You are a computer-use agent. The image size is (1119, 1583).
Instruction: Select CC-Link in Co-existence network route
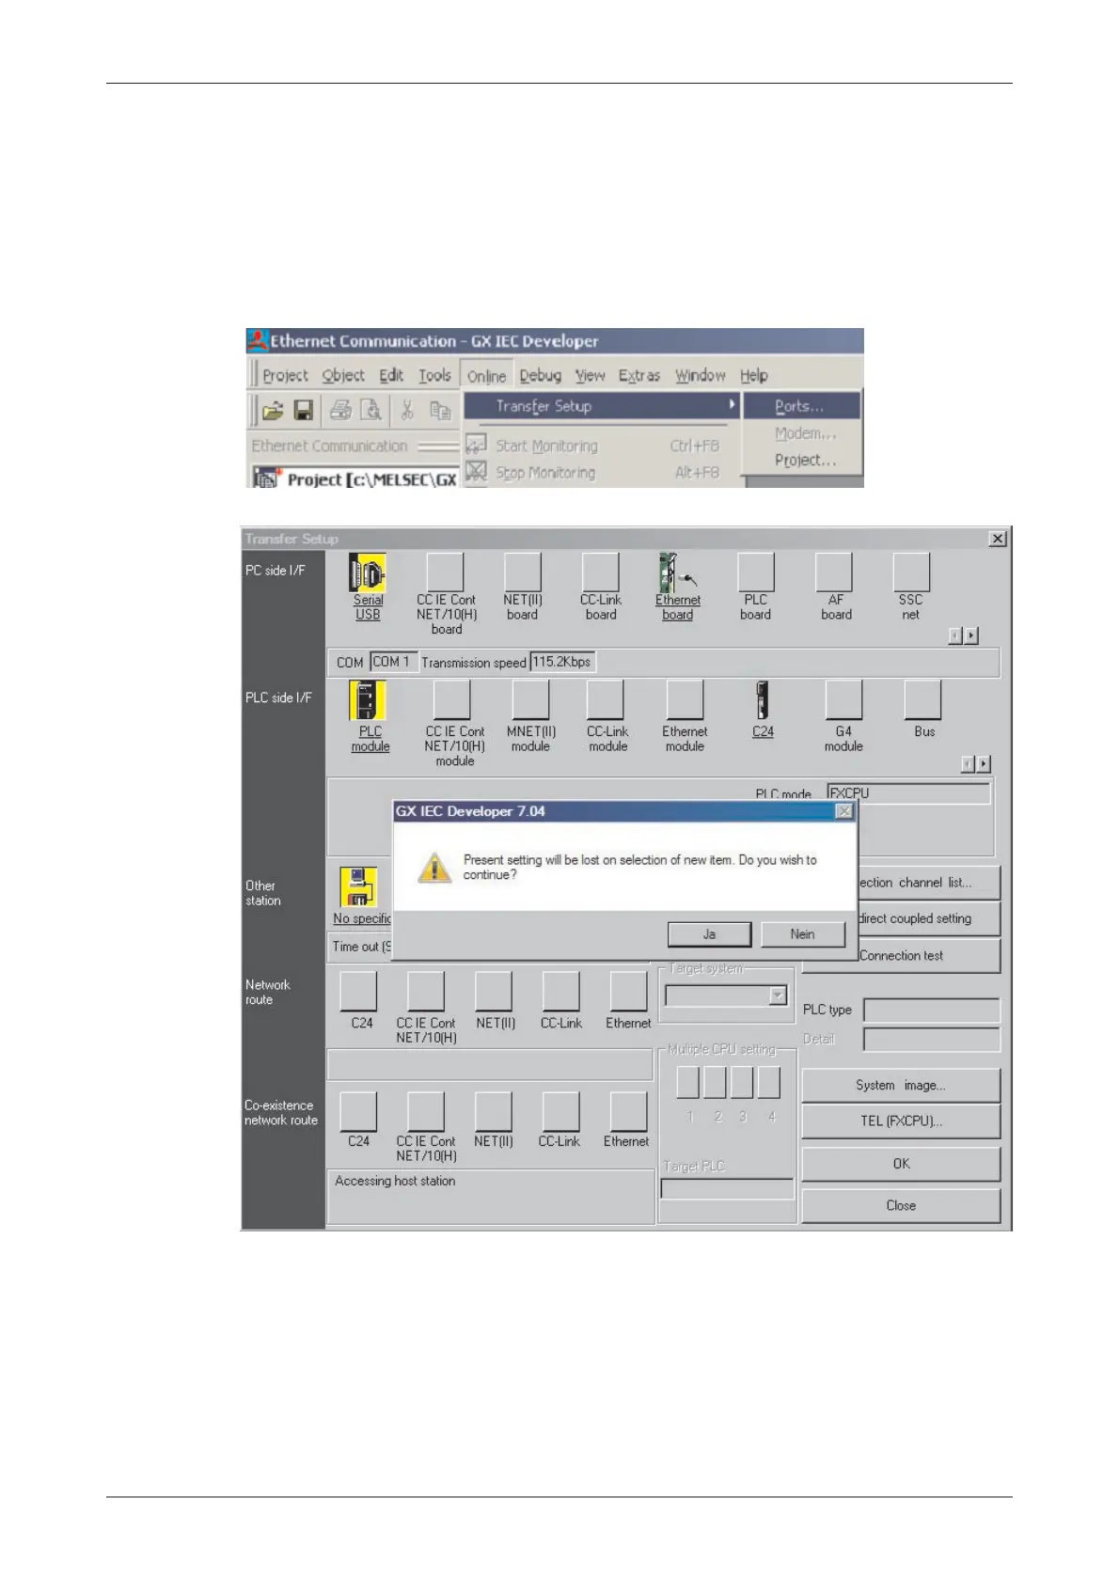pyautogui.click(x=561, y=1111)
